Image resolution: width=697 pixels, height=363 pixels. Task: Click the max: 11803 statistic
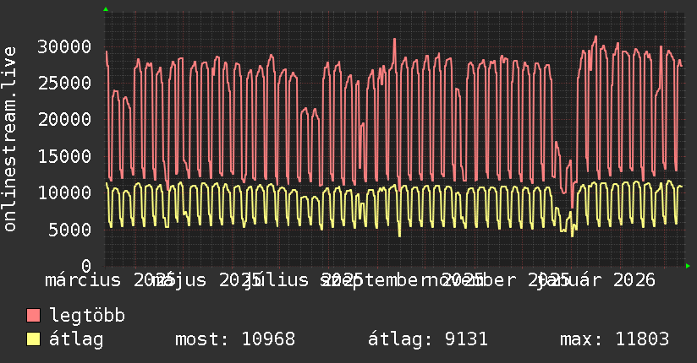[x=614, y=339]
